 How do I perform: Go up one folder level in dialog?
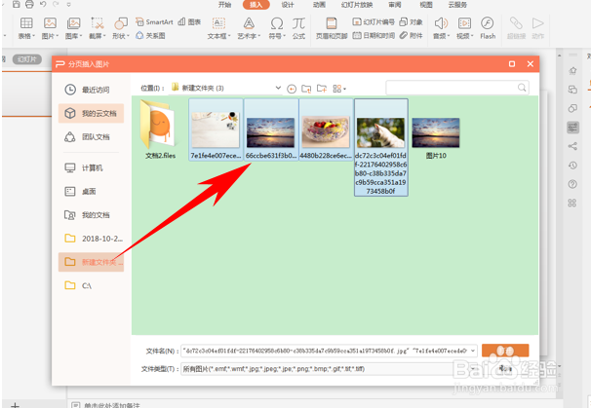[306, 89]
